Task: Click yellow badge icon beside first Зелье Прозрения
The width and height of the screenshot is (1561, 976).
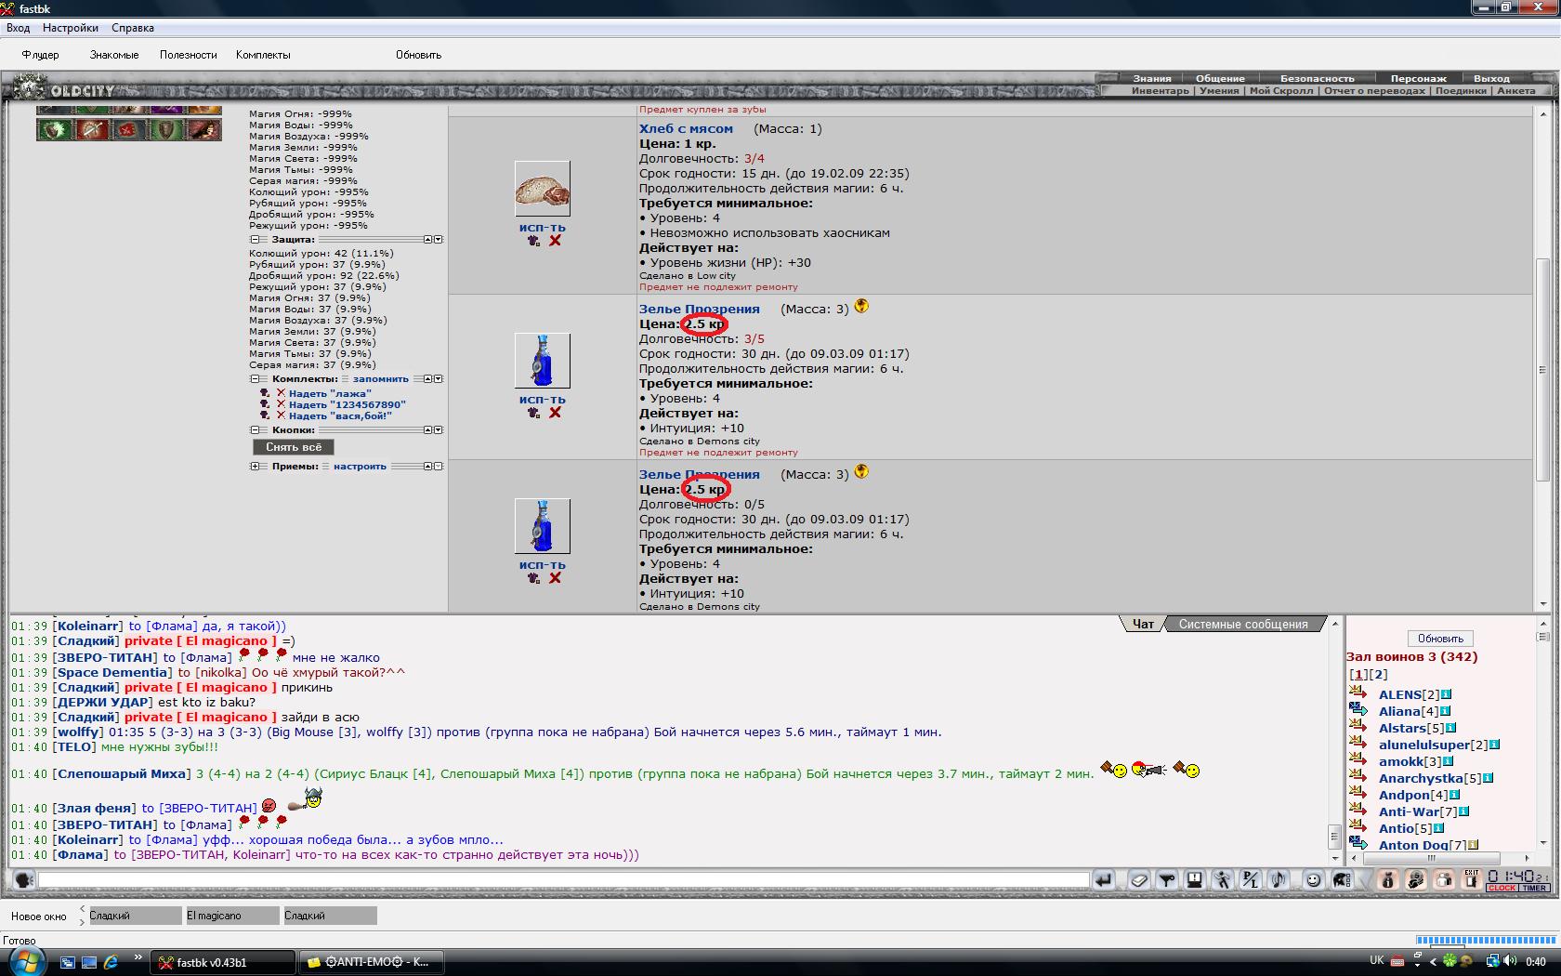Action: [x=861, y=306]
